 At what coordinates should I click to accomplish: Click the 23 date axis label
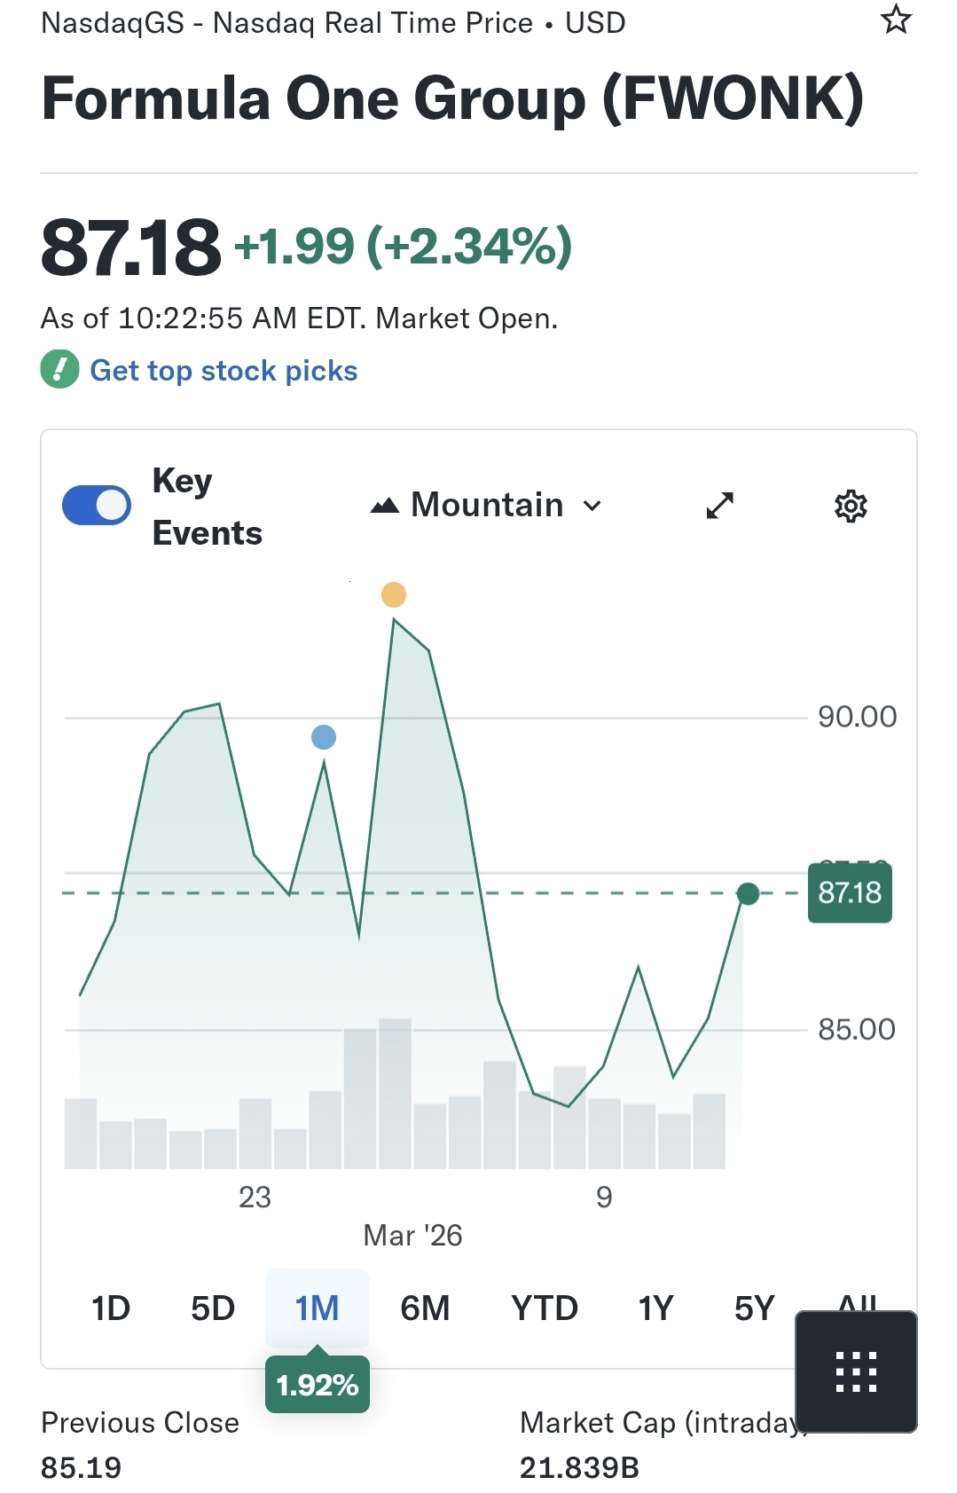point(255,1197)
